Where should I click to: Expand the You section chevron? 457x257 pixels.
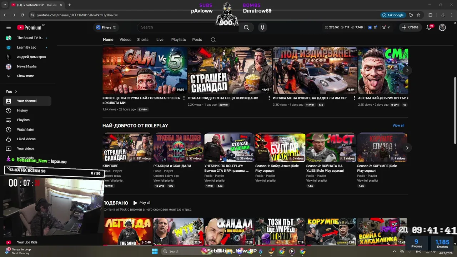pyautogui.click(x=16, y=92)
